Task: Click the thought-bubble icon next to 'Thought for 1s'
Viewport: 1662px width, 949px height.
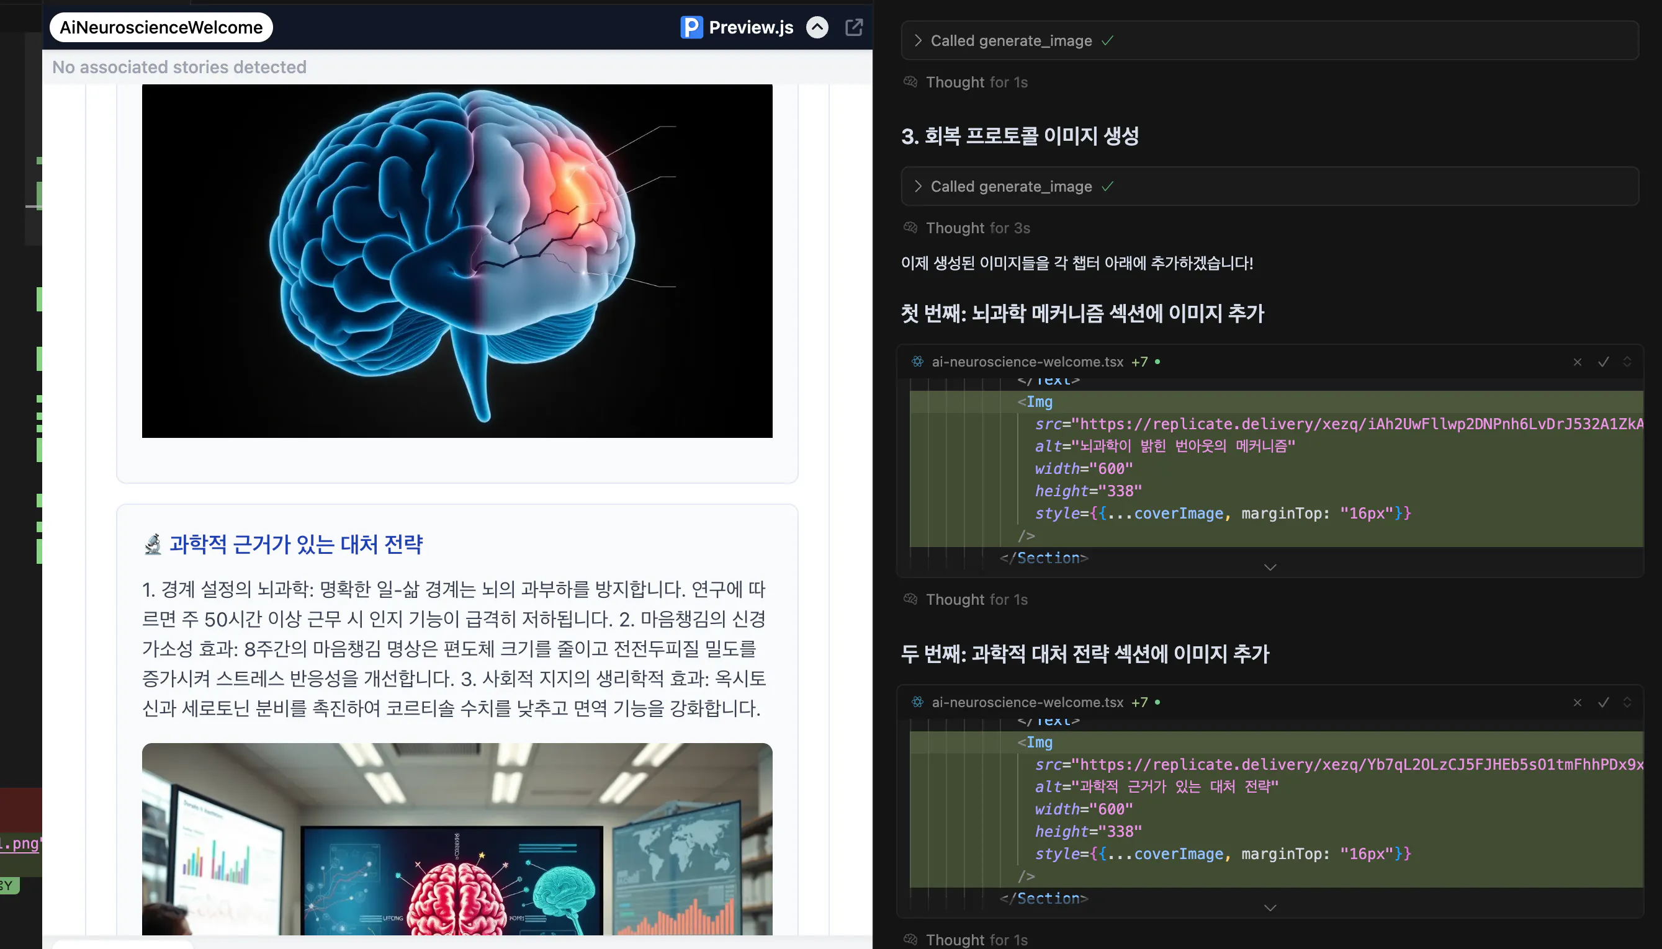Action: coord(910,81)
